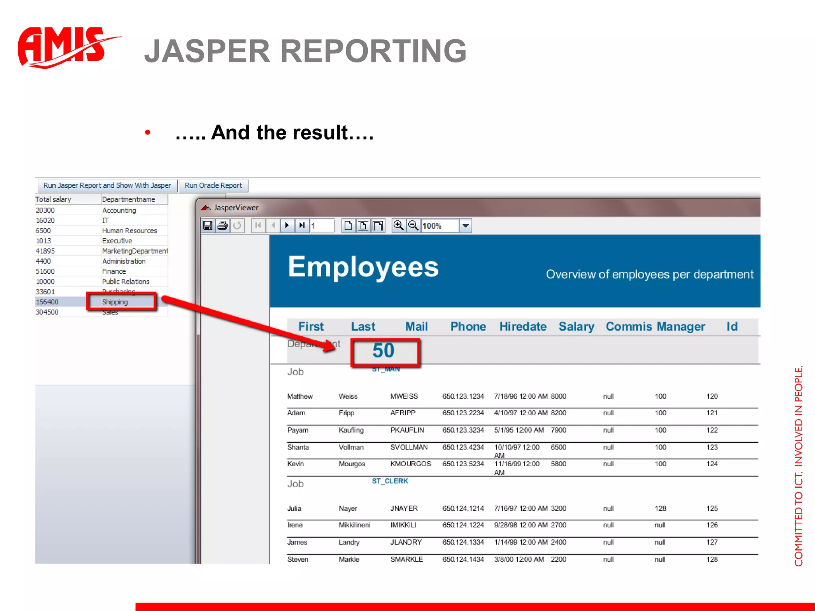Select the Public Relations row

[x=101, y=281]
